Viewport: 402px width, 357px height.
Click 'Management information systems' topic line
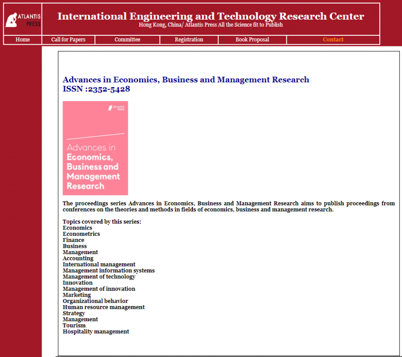[109, 271]
